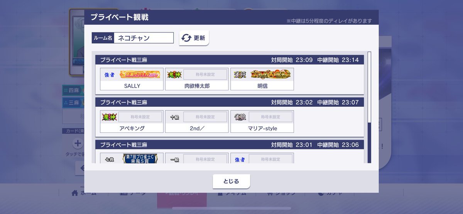Click the 第7回プロ雀士C 東風S賞 badge
The image size is (463, 214).
(140, 159)
